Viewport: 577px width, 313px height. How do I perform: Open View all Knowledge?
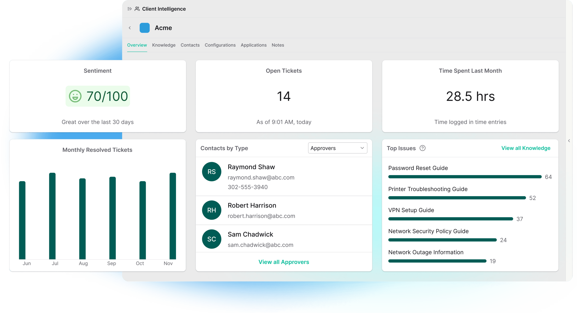(526, 148)
